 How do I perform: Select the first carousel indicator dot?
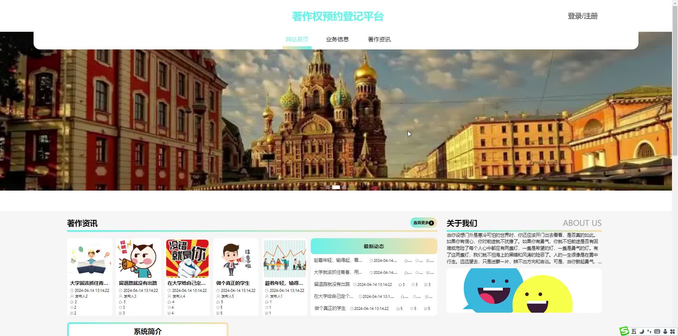point(327,187)
